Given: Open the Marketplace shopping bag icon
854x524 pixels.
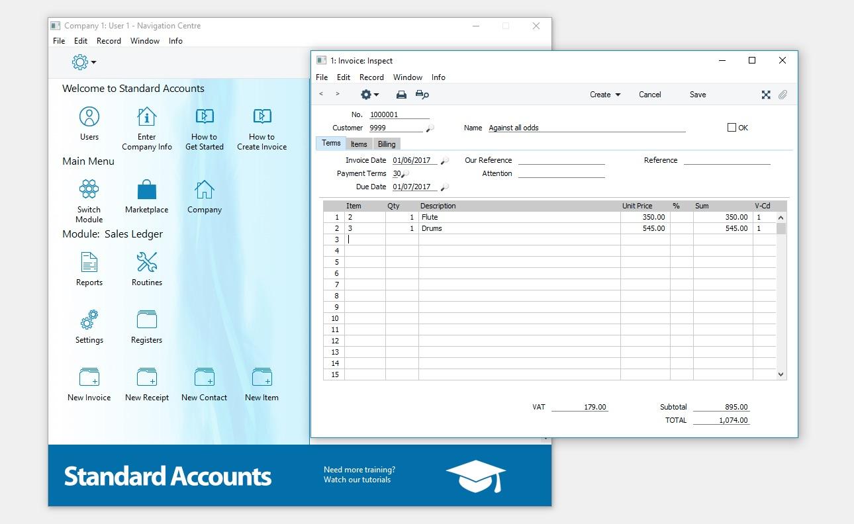Looking at the screenshot, I should coord(147,190).
